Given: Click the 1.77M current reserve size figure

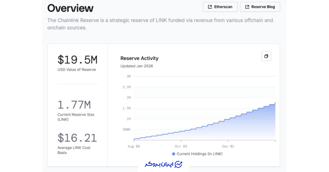Looking at the screenshot, I should point(74,105).
